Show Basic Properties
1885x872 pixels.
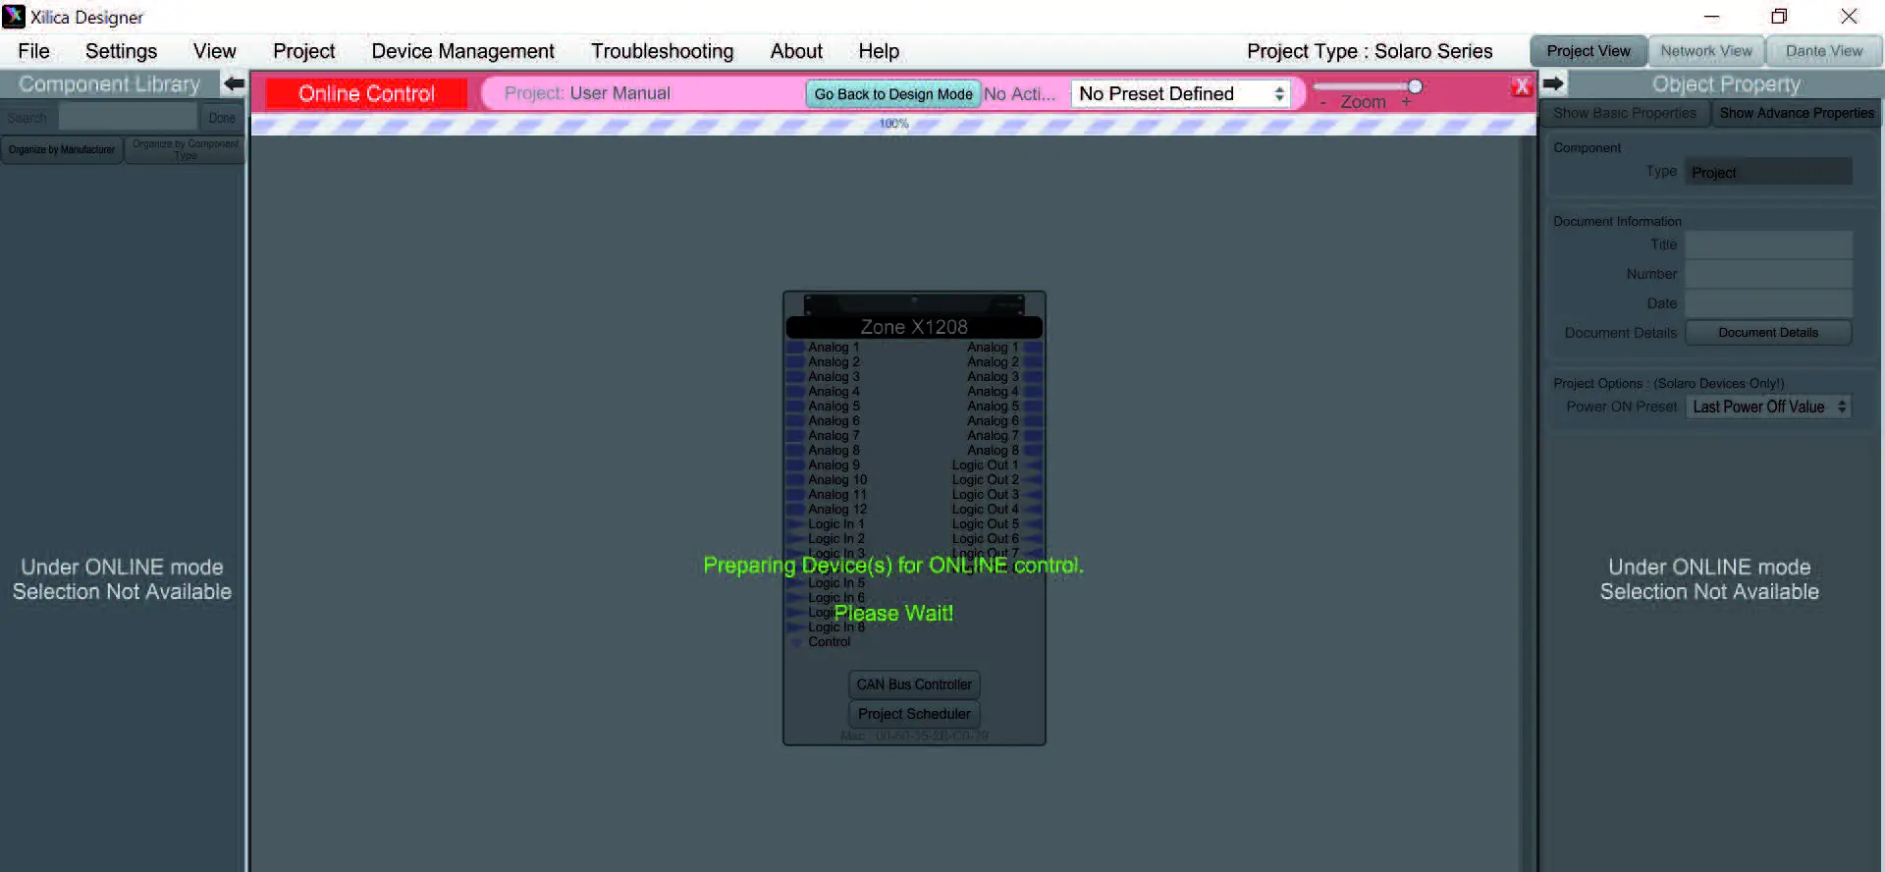click(x=1625, y=113)
